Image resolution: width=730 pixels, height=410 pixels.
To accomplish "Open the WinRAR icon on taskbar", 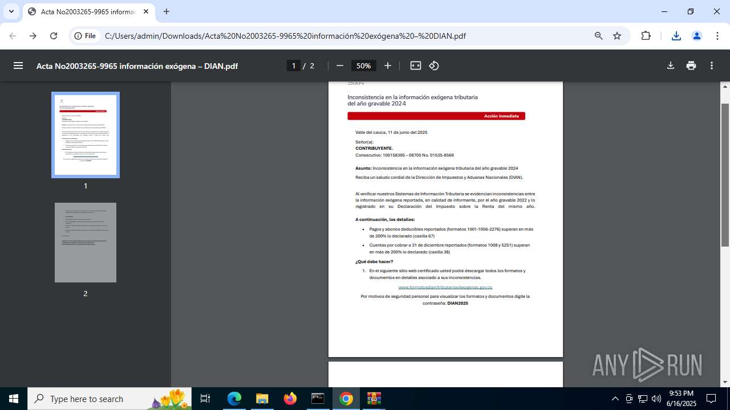I will tap(374, 399).
